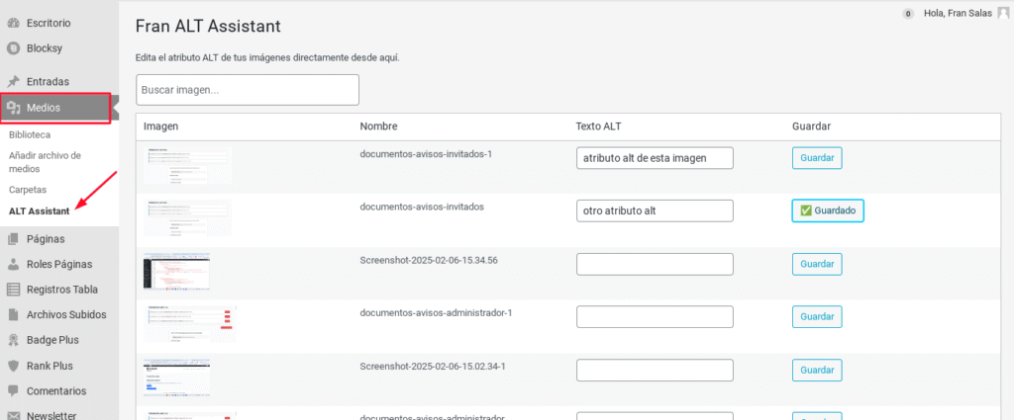Click the Páginas pages icon

(x=13, y=239)
